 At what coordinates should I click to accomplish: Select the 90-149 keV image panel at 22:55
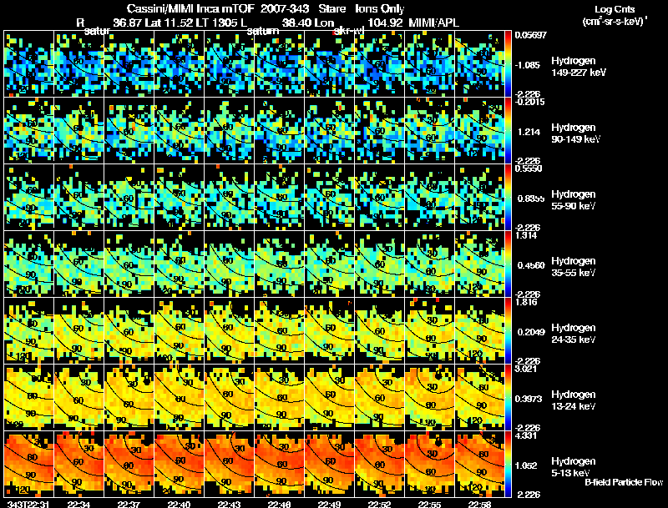pos(429,130)
